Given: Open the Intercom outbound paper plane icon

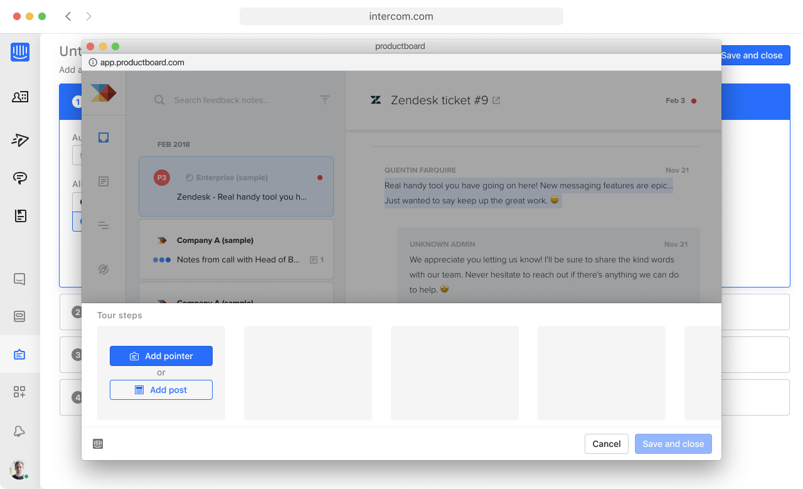Looking at the screenshot, I should pyautogui.click(x=20, y=140).
